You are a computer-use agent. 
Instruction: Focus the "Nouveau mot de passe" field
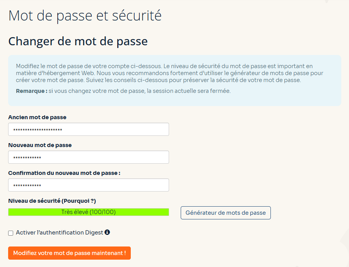[x=88, y=157]
